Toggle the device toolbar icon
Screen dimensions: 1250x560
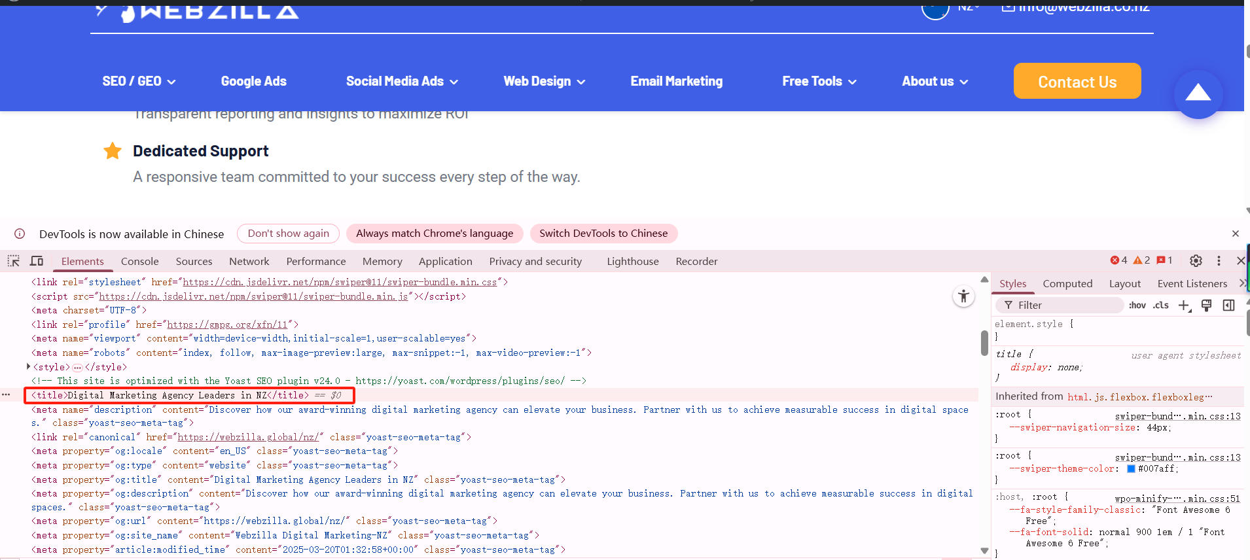click(x=37, y=261)
